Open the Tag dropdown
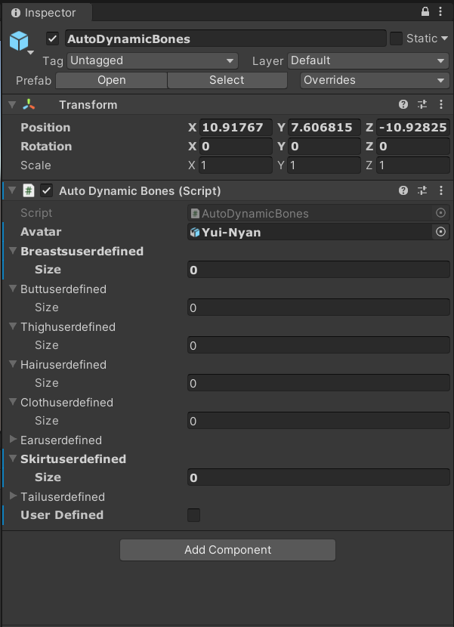This screenshot has height=627, width=454. click(x=152, y=60)
